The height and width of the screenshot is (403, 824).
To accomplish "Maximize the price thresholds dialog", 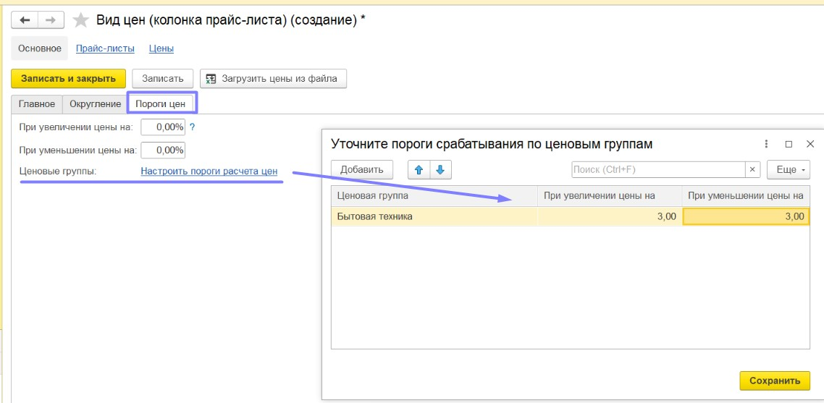I will (x=789, y=144).
